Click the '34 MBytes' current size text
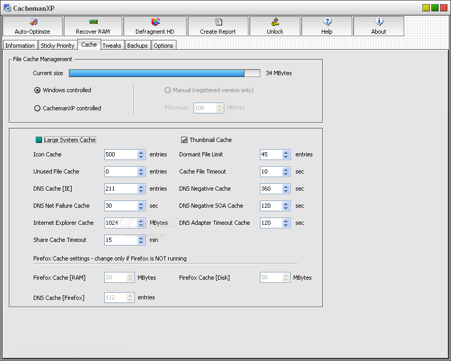The image size is (451, 361). tap(279, 73)
